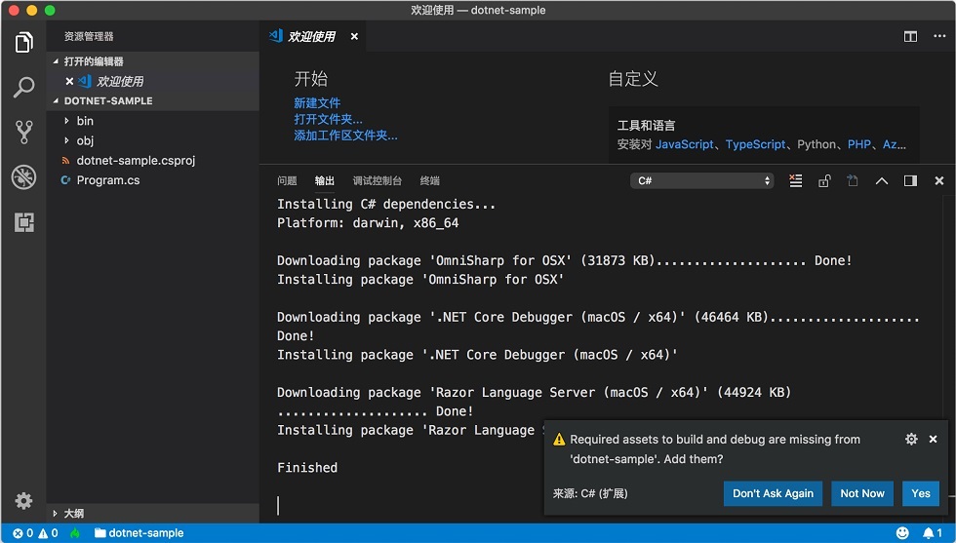Click the Don't Ask Again button
The image size is (956, 543).
pyautogui.click(x=773, y=493)
